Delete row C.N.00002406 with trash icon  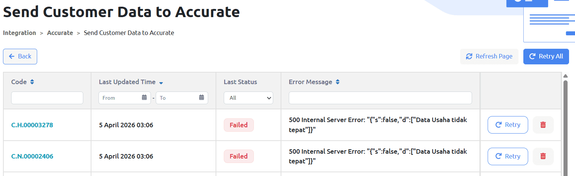pos(543,156)
